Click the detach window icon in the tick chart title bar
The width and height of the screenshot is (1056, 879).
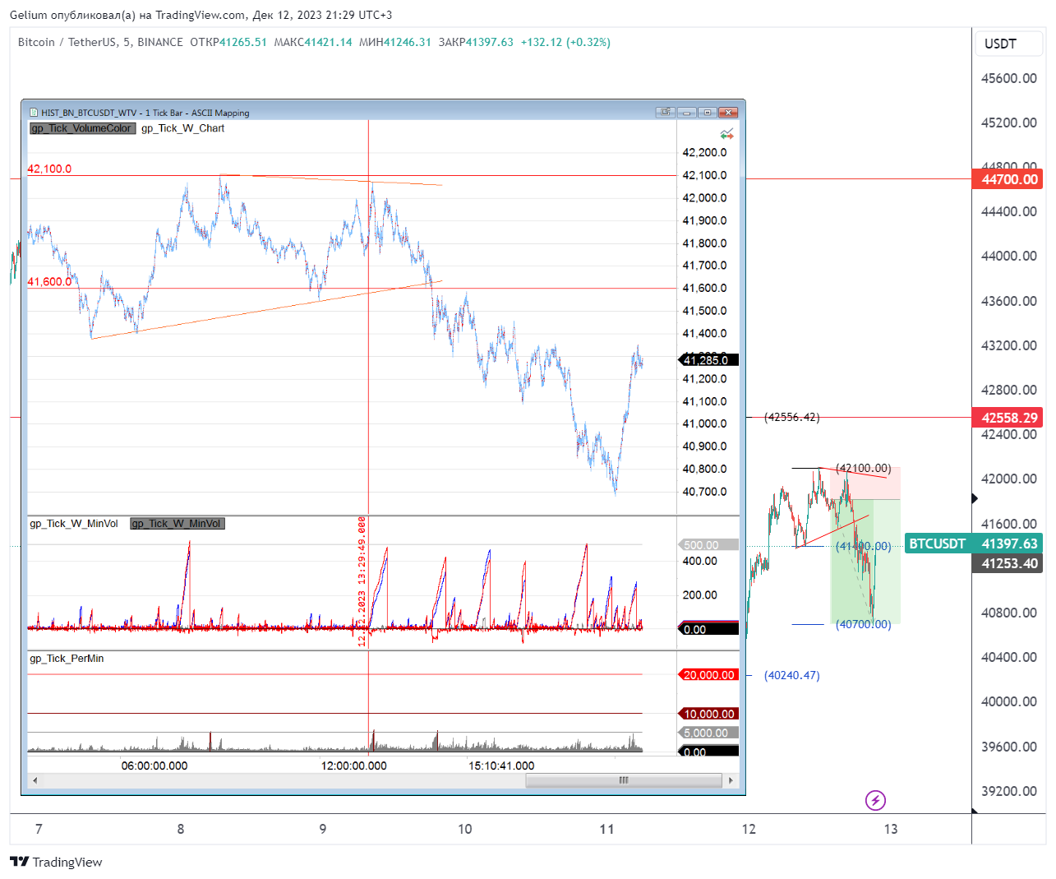coord(666,112)
